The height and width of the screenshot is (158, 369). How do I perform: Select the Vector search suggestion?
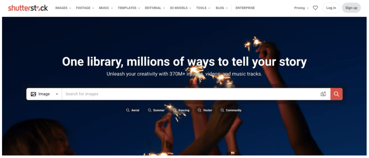coord(205,110)
